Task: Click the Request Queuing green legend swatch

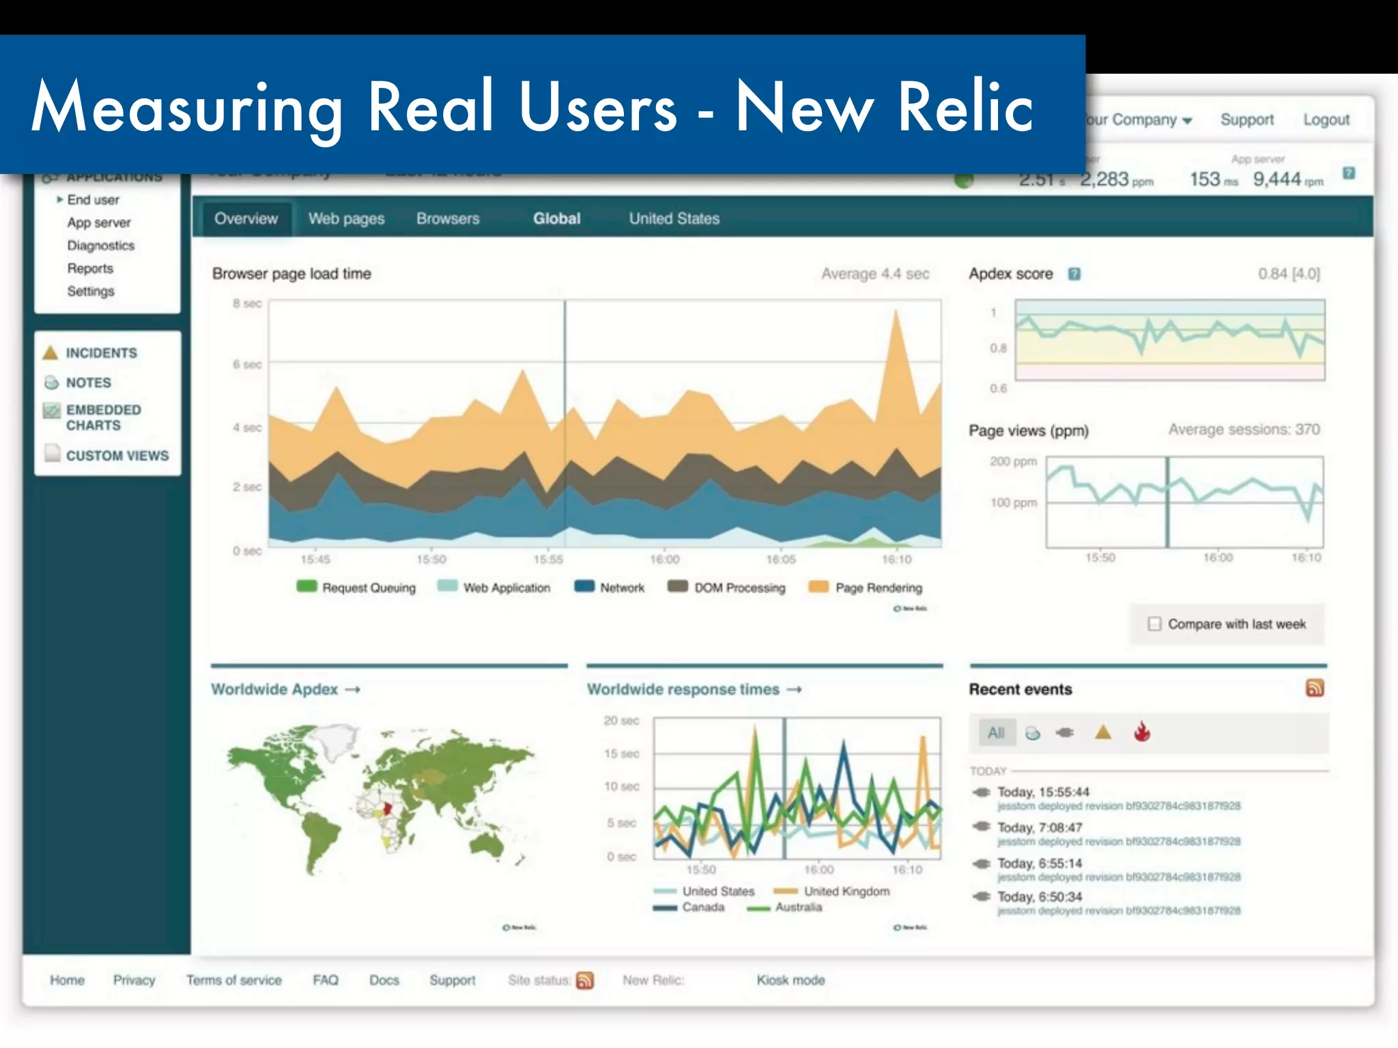Action: [x=306, y=586]
